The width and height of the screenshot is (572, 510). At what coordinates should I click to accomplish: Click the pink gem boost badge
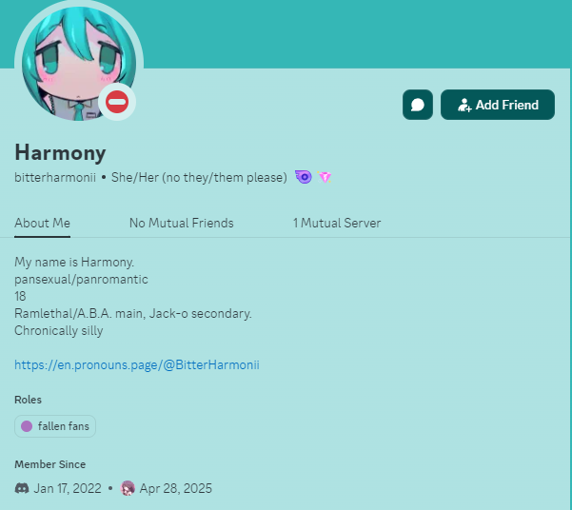coord(325,177)
